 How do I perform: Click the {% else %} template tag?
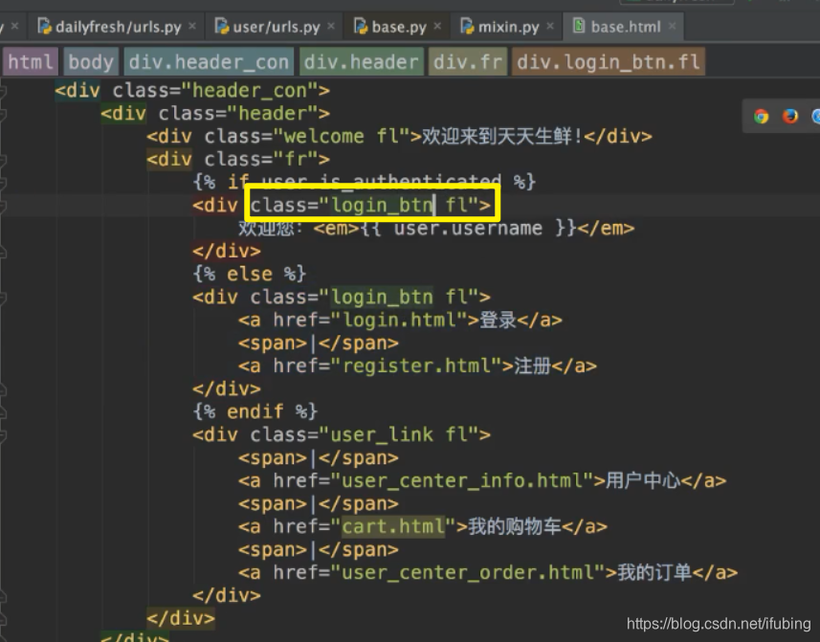pyautogui.click(x=250, y=274)
